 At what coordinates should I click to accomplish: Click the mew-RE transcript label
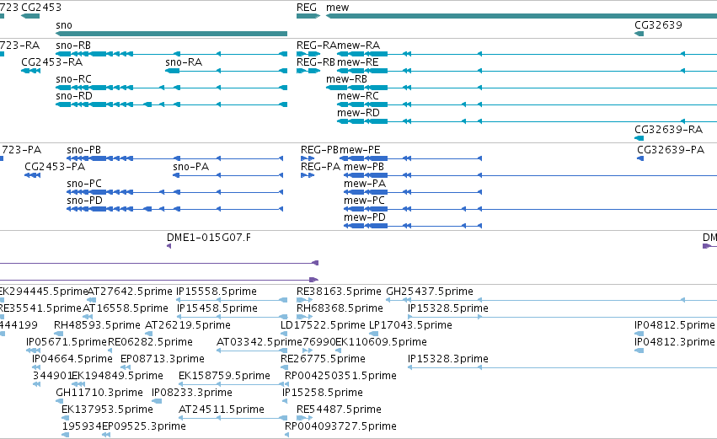point(358,62)
